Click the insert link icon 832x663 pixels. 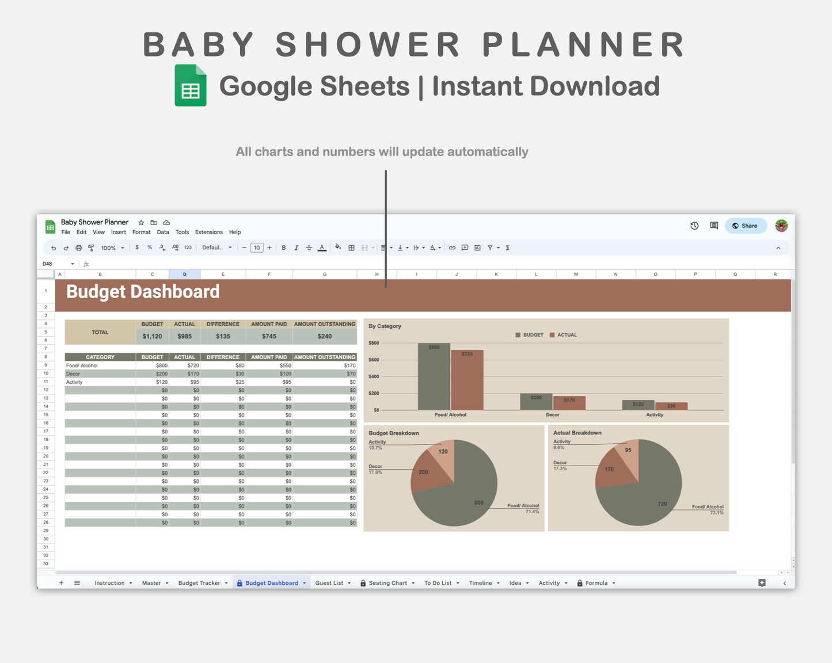click(x=452, y=247)
